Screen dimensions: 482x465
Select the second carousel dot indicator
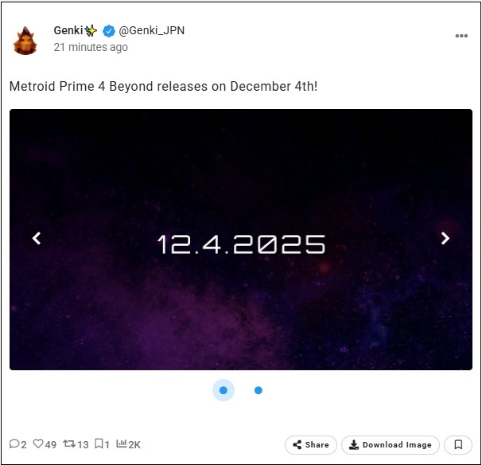click(258, 390)
